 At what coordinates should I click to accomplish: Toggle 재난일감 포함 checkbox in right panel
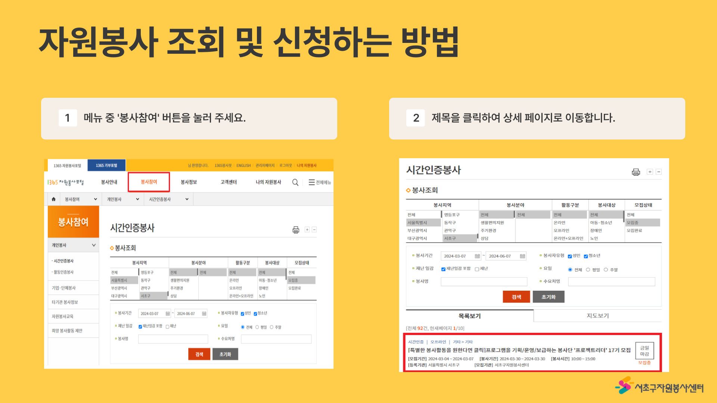click(443, 269)
